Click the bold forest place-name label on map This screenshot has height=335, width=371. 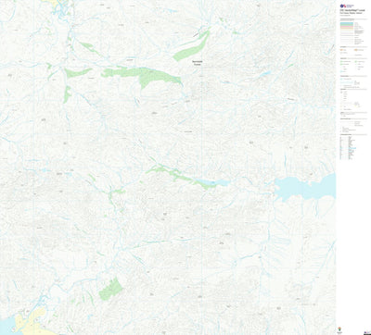198,63
